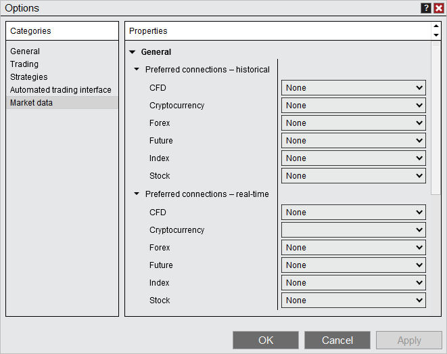Collapse the General properties section
The height and width of the screenshot is (354, 447).
click(x=133, y=52)
